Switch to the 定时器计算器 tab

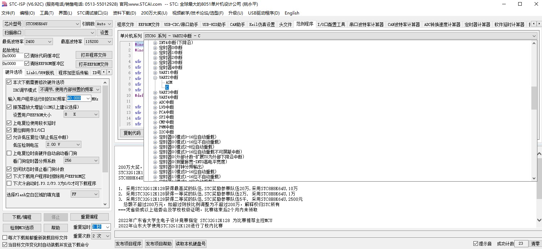(477, 24)
